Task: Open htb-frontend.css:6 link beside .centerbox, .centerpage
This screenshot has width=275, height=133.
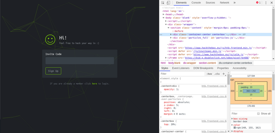Action: [x=214, y=96]
